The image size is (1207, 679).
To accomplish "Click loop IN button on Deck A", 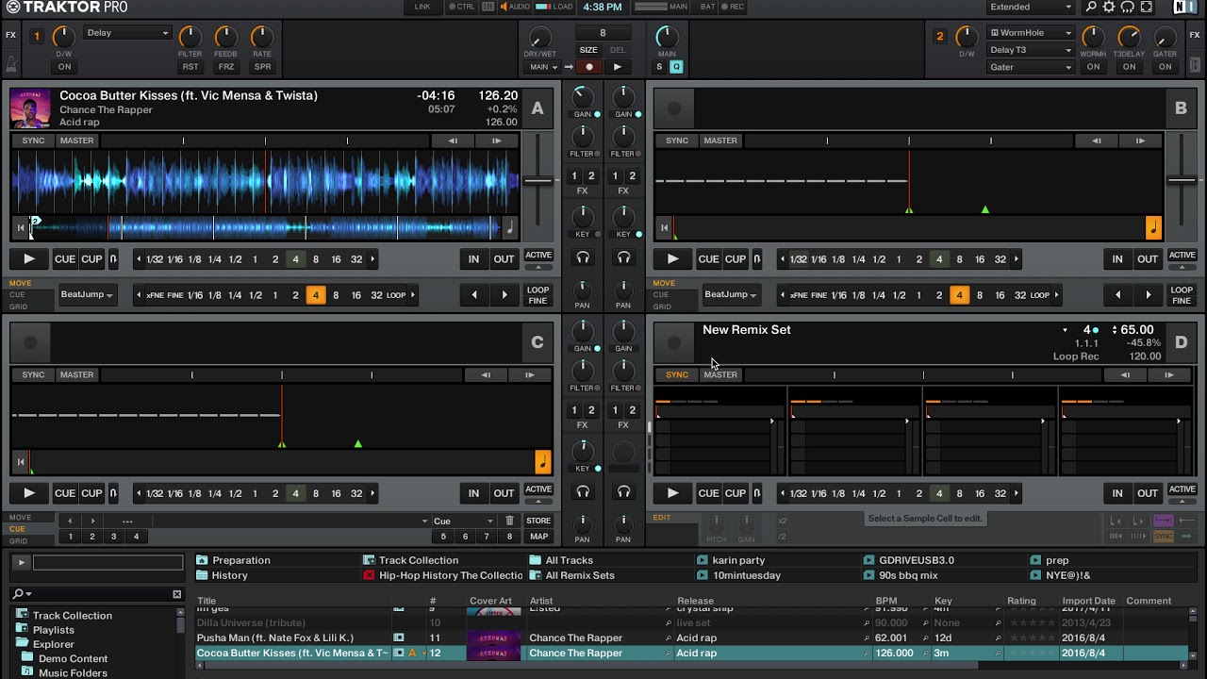I will click(473, 258).
